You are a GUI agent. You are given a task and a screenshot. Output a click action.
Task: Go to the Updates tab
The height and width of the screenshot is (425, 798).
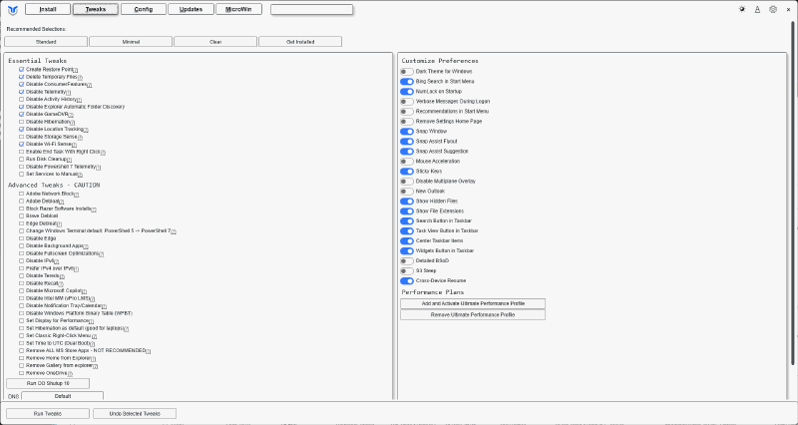191,9
